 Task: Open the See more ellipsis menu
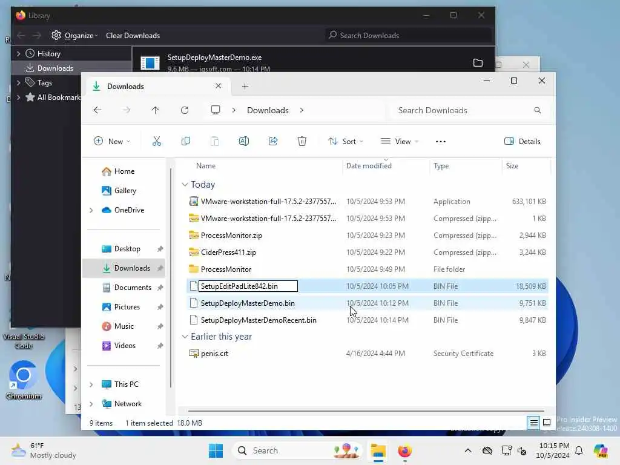click(x=441, y=142)
